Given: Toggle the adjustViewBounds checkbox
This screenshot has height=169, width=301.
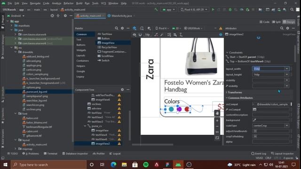Looking at the screenshot, I should [x=255, y=131].
